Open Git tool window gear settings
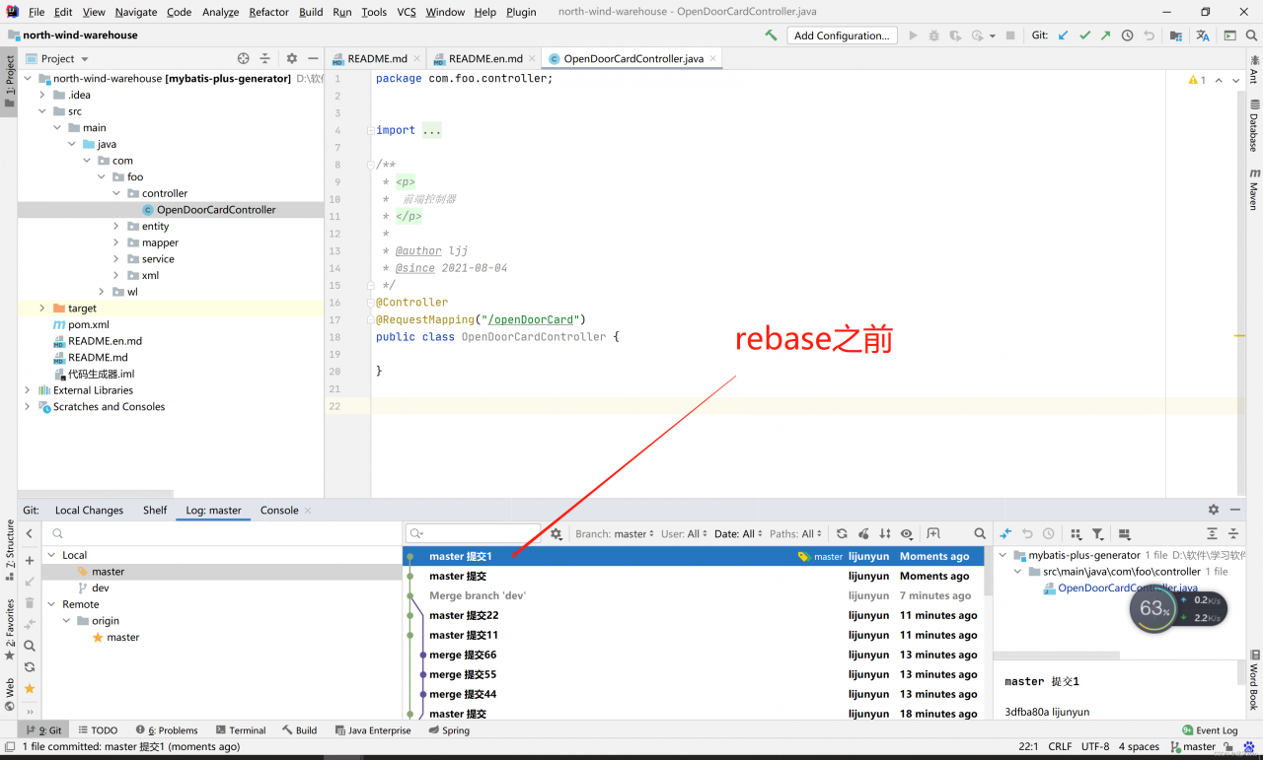The height and width of the screenshot is (760, 1263). click(x=1214, y=510)
